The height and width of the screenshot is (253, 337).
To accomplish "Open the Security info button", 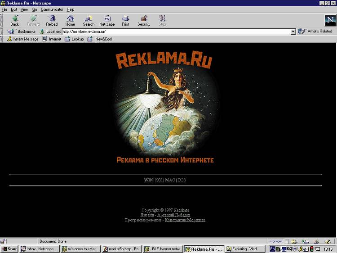I will 144,20.
